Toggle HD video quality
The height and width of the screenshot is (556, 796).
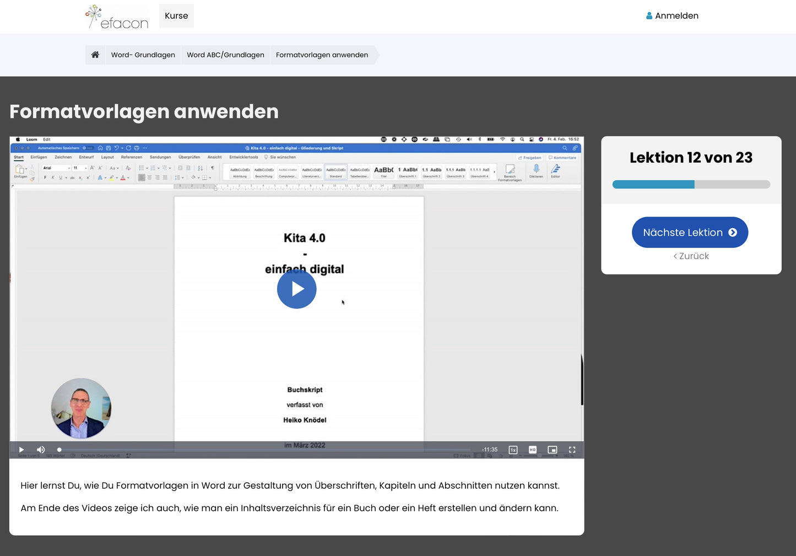[533, 450]
